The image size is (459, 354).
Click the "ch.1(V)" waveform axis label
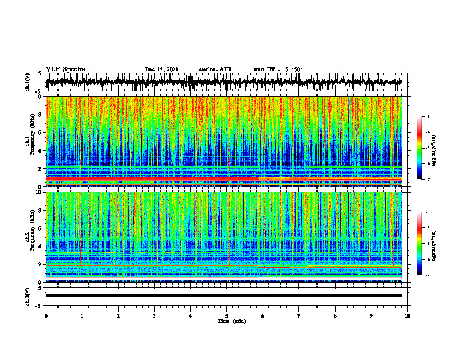tap(28, 82)
